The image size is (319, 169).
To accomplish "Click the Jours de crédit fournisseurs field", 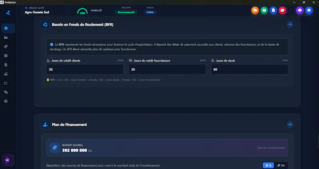I will tap(167, 69).
